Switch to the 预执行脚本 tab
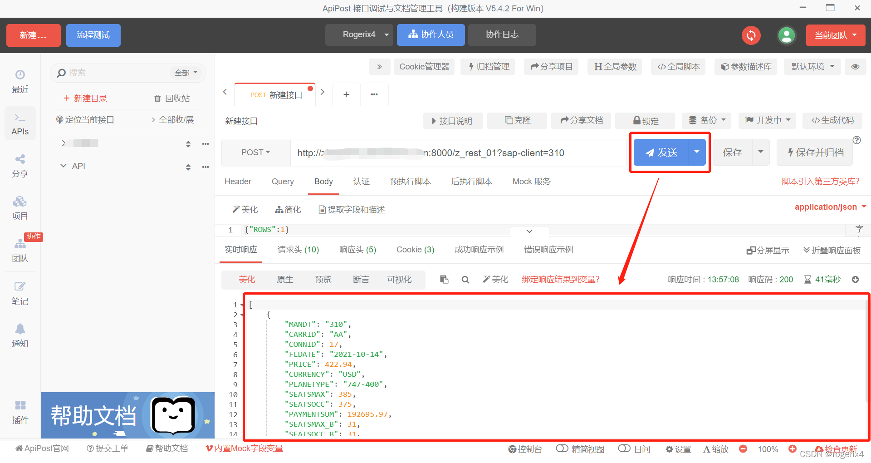 coord(411,182)
